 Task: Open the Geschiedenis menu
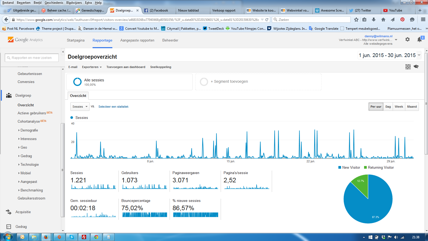(54, 3)
